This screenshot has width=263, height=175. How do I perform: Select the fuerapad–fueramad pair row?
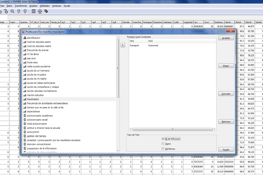click(x=154, y=45)
